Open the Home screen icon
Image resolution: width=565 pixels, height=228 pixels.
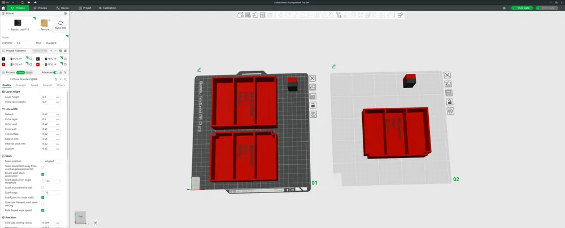pyautogui.click(x=3, y=8)
